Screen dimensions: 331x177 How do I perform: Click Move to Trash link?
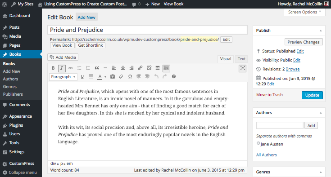click(269, 95)
